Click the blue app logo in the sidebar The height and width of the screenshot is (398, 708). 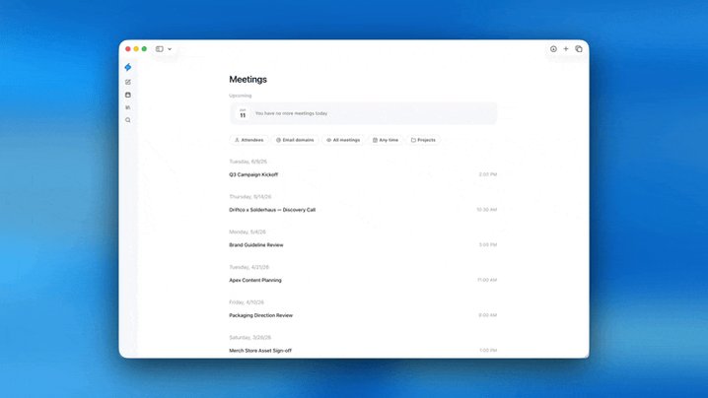click(128, 67)
